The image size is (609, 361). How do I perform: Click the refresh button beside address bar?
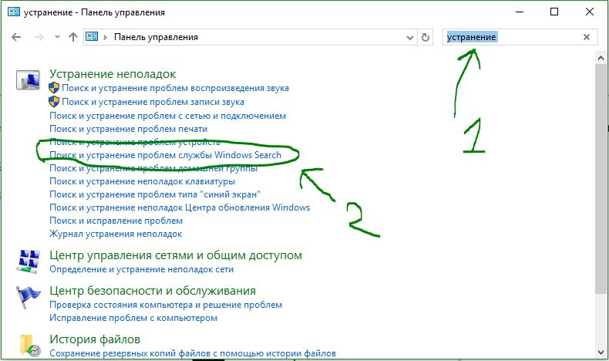pyautogui.click(x=426, y=37)
